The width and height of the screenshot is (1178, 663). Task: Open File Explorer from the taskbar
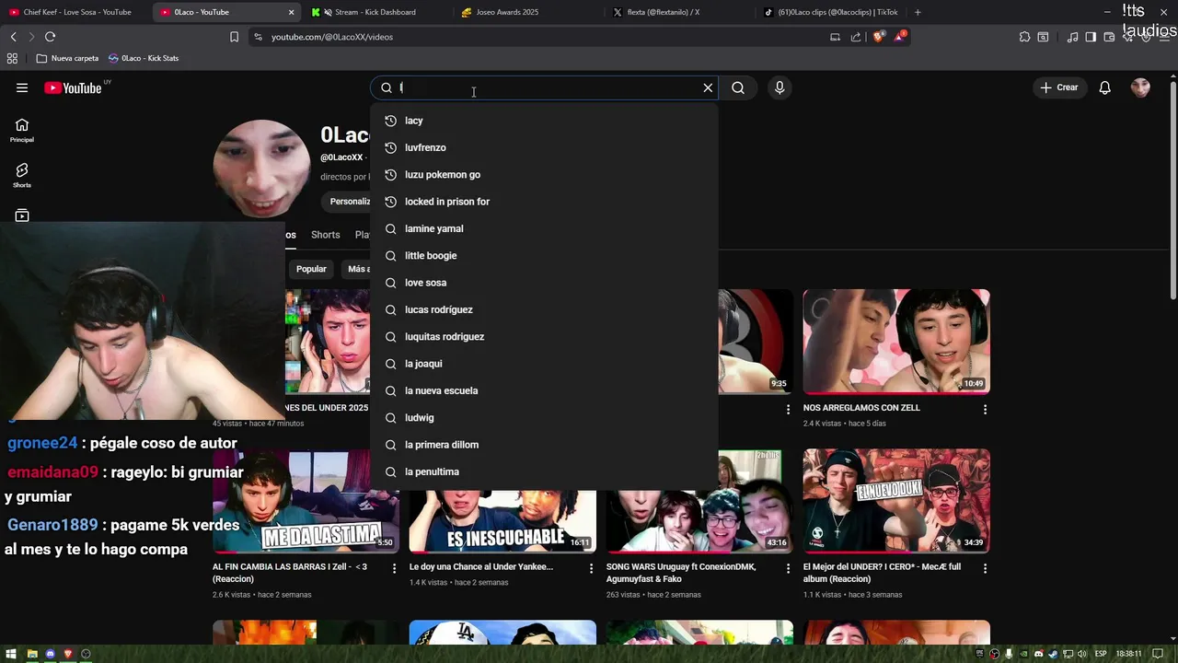(32, 654)
